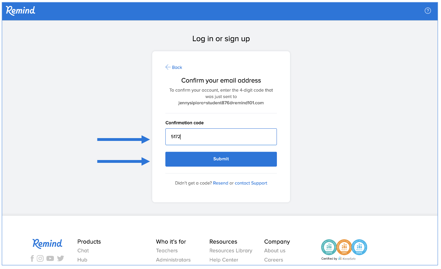Open the Teachers footer link
The height and width of the screenshot is (269, 441).
click(167, 251)
